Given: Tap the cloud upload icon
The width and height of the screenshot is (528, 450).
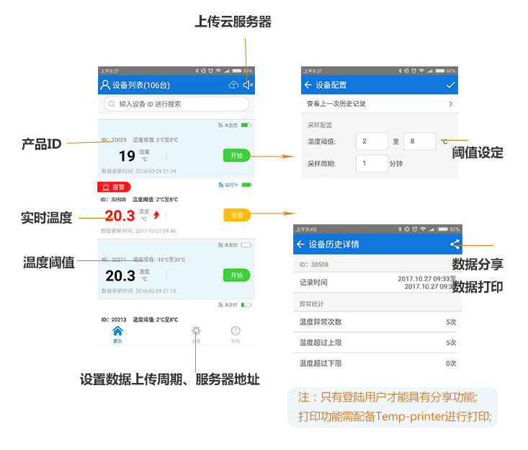Looking at the screenshot, I should coord(233,85).
